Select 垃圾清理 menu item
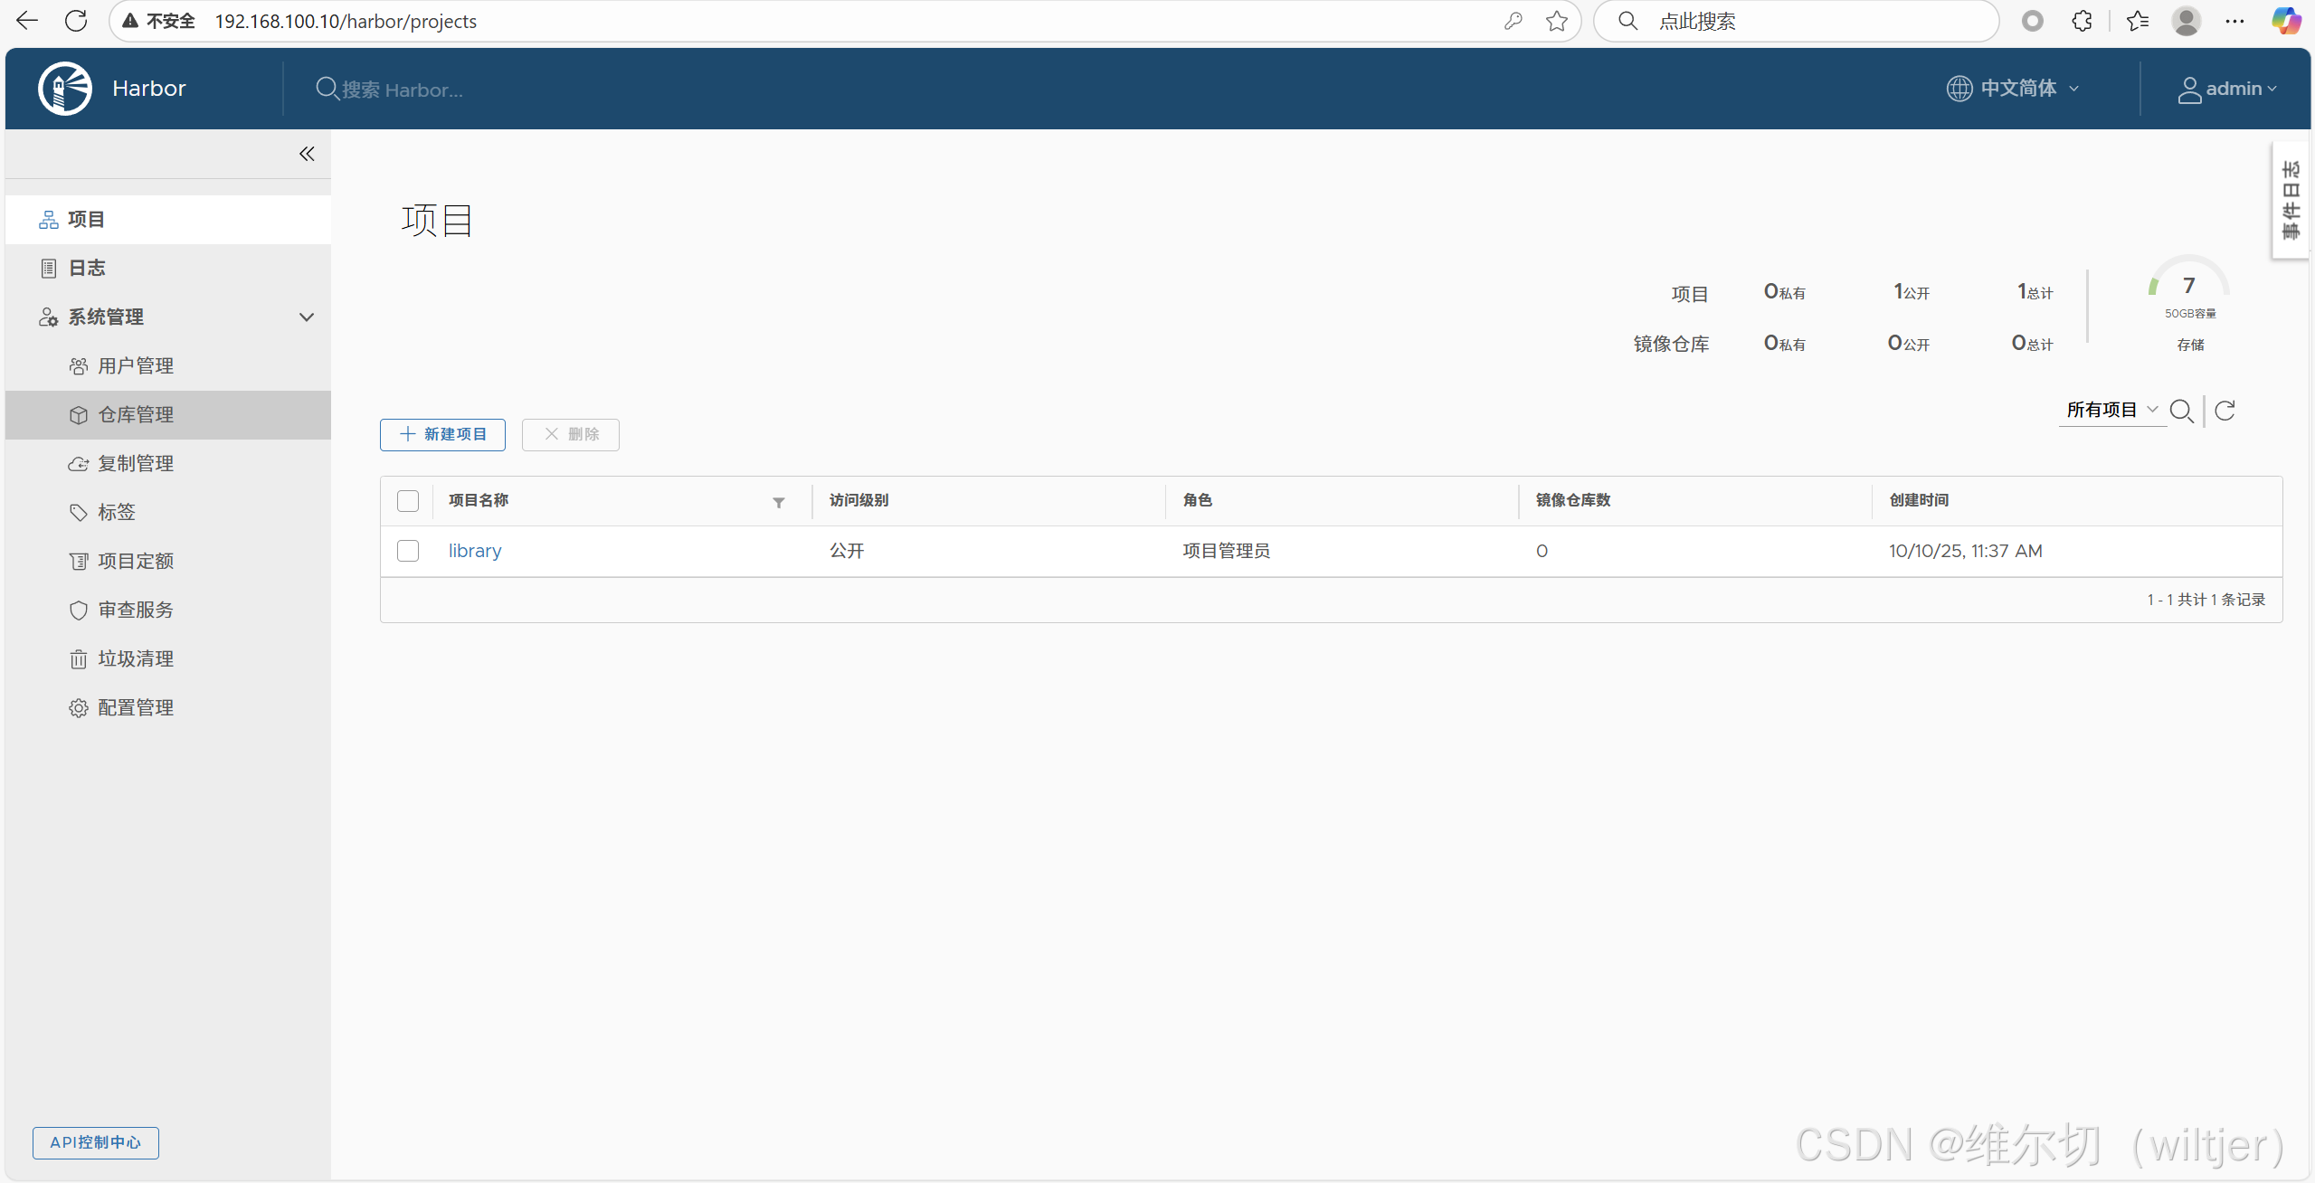 click(x=136, y=659)
